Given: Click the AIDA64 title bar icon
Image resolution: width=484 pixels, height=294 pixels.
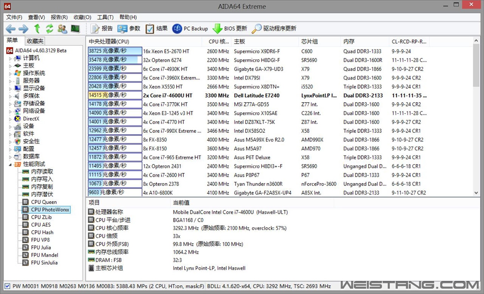Looking at the screenshot, I should click(x=8, y=6).
